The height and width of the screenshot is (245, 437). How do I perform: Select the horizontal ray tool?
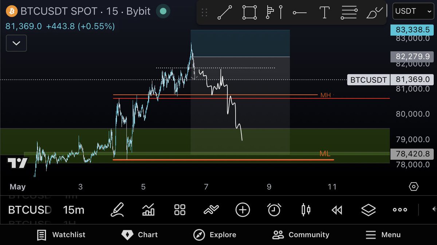[299, 13]
